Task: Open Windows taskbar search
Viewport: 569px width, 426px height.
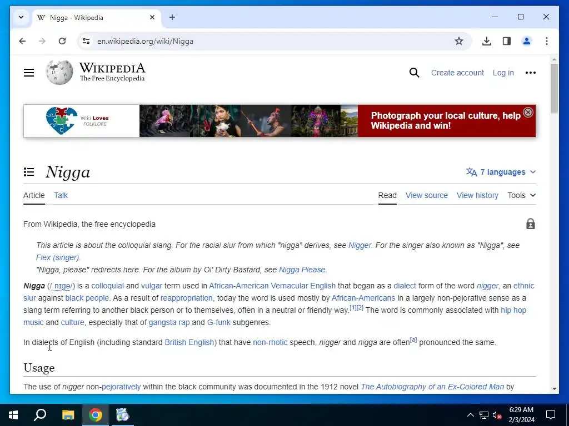Action: (x=40, y=415)
